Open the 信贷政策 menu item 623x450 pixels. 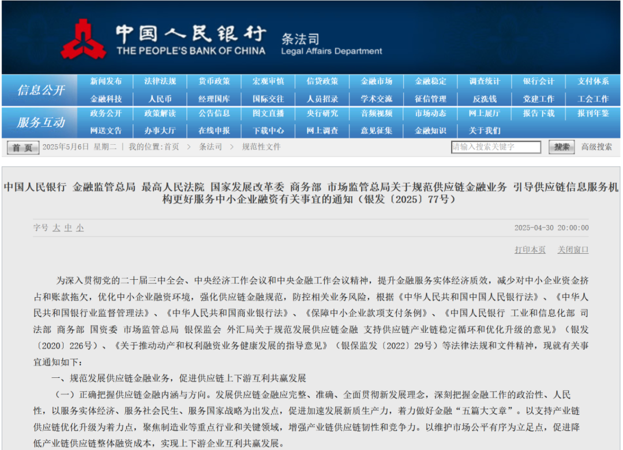click(322, 81)
